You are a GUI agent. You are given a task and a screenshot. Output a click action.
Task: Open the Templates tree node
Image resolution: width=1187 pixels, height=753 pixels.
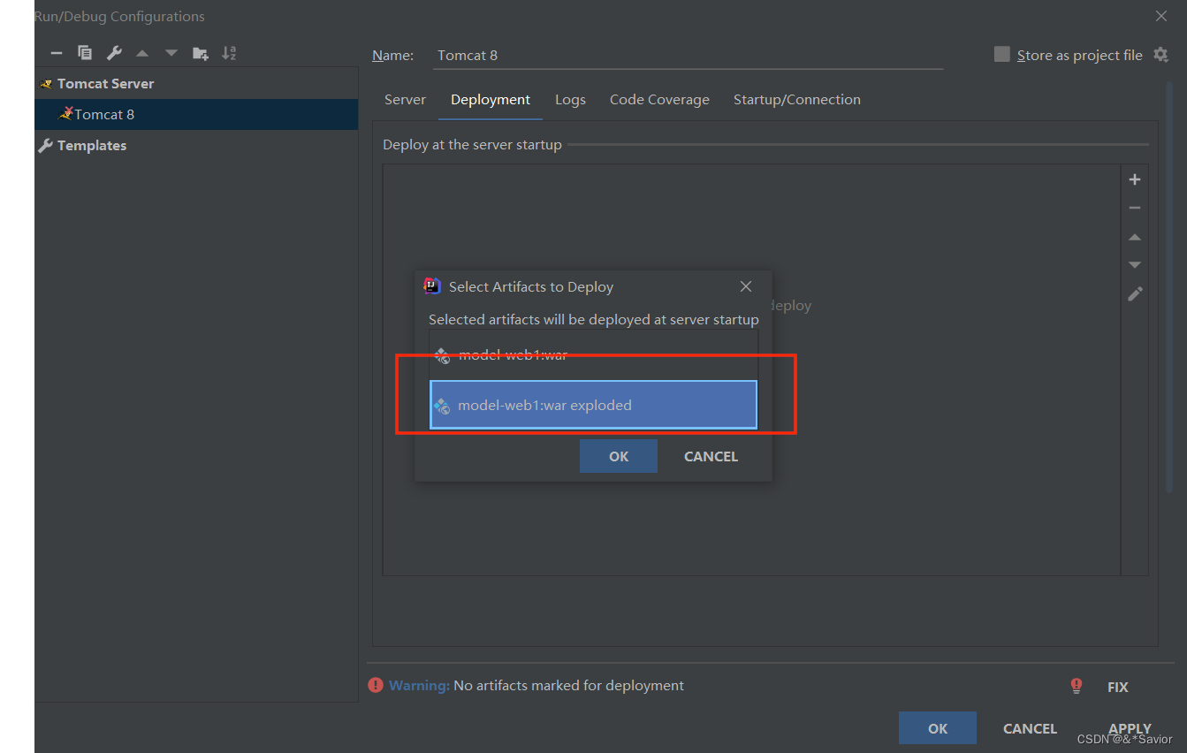(x=92, y=146)
